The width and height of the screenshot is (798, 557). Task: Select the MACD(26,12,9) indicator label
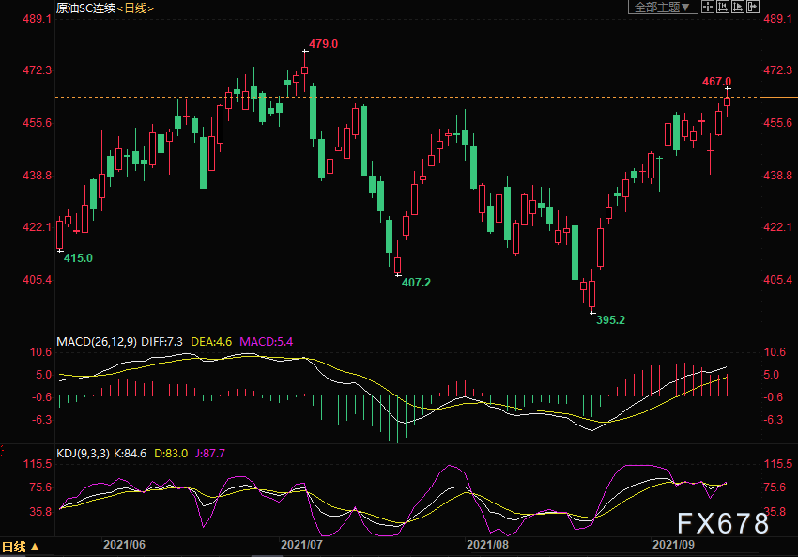click(x=98, y=341)
